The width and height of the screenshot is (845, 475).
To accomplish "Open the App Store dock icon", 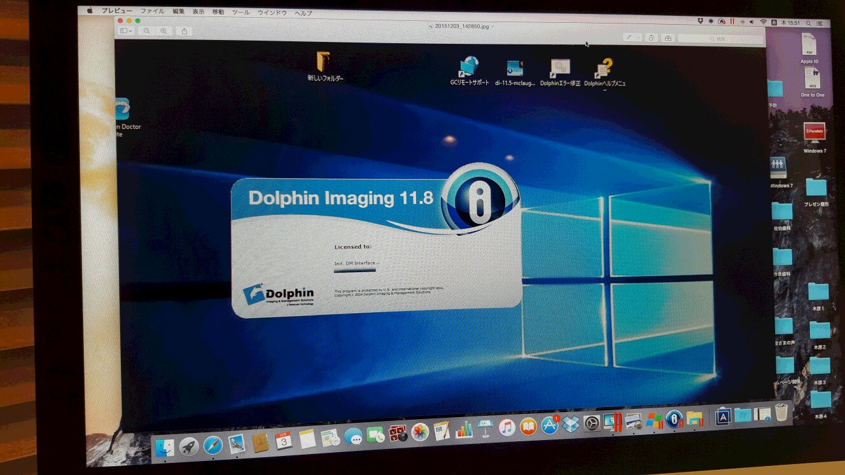I will click(x=549, y=425).
